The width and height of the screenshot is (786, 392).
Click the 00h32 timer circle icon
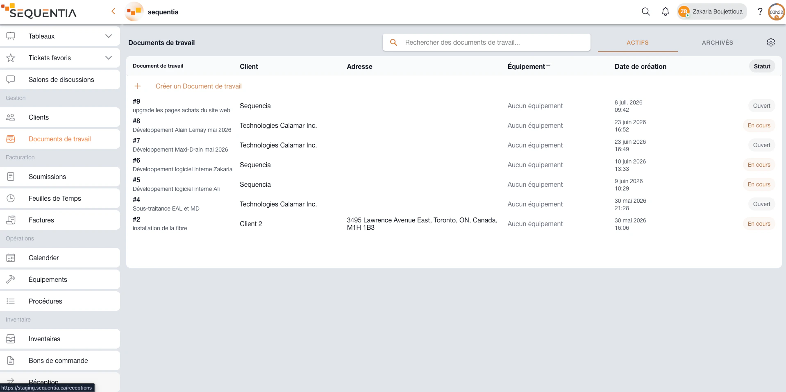777,12
